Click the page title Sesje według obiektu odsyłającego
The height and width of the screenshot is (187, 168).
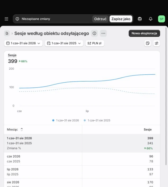pyautogui.click(x=52, y=33)
